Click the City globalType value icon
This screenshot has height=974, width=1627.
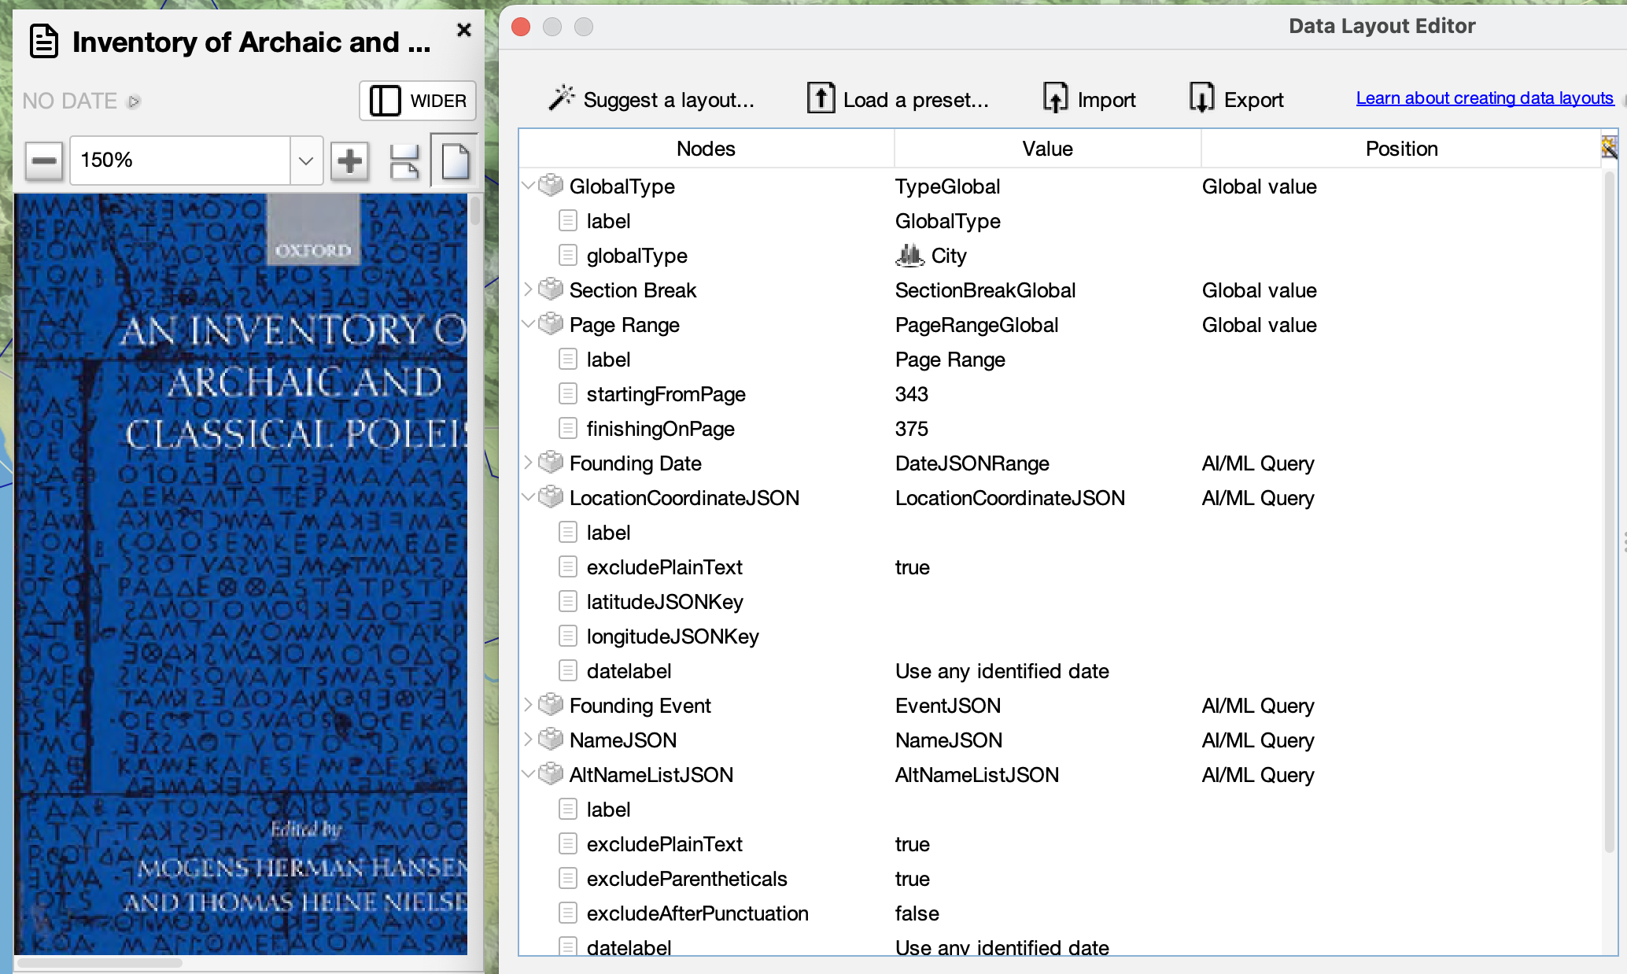pyautogui.click(x=909, y=256)
